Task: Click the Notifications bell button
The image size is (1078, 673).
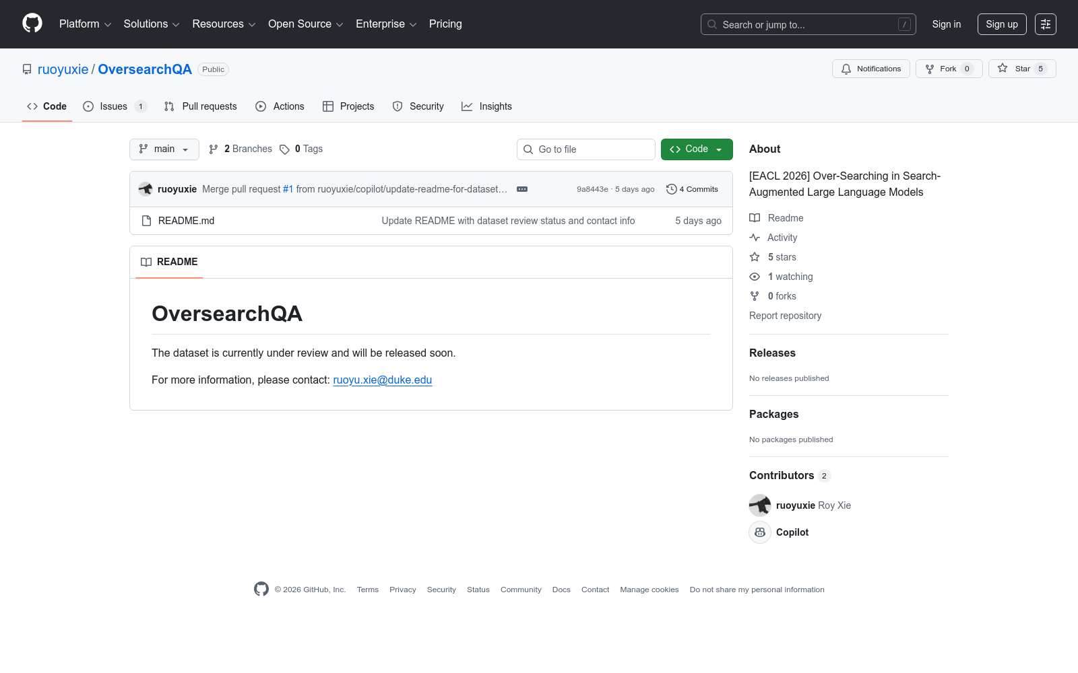Action: point(871,69)
